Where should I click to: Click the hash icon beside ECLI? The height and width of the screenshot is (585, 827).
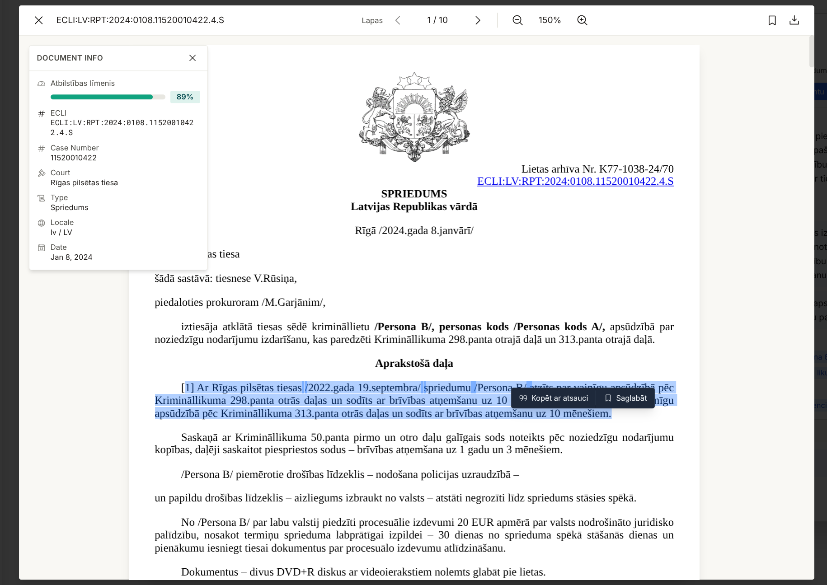(x=41, y=113)
